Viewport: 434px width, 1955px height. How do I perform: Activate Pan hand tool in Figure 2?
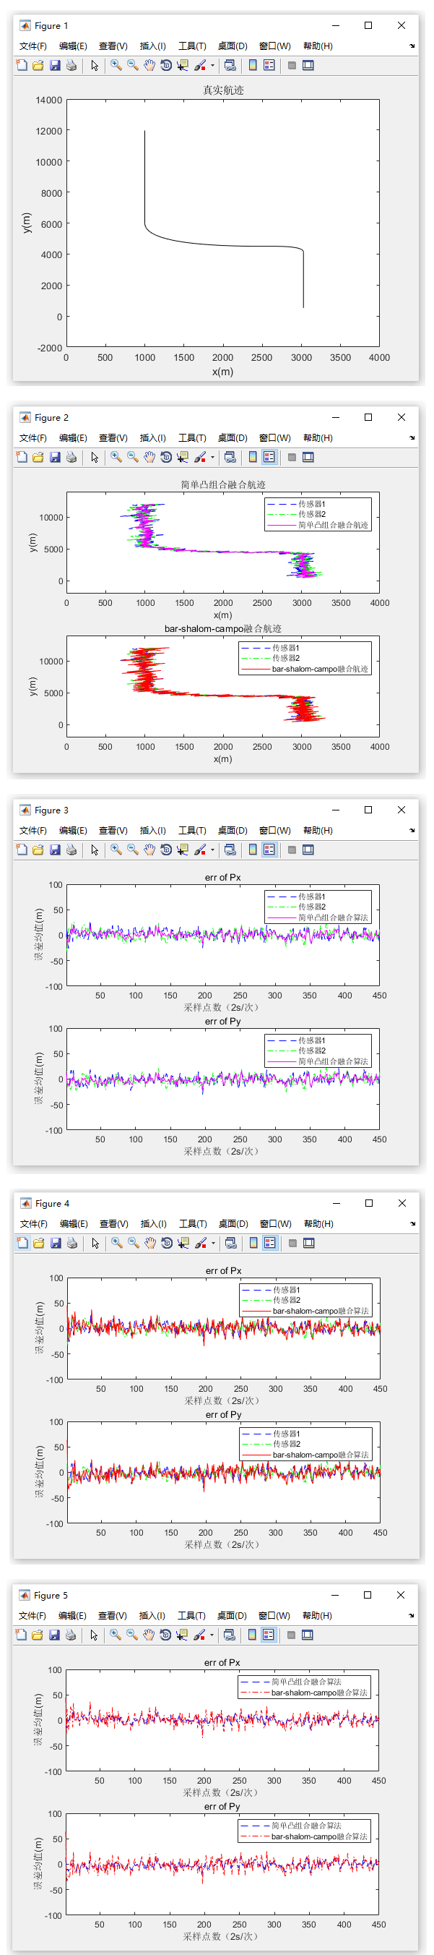click(149, 458)
